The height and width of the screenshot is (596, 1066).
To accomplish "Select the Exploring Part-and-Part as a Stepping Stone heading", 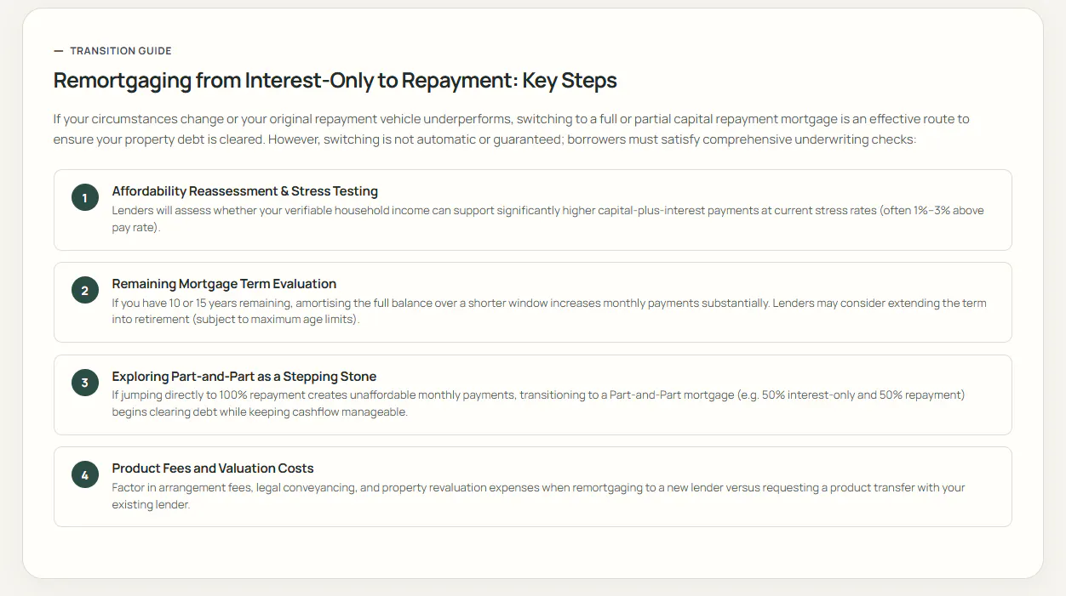I will tap(244, 377).
